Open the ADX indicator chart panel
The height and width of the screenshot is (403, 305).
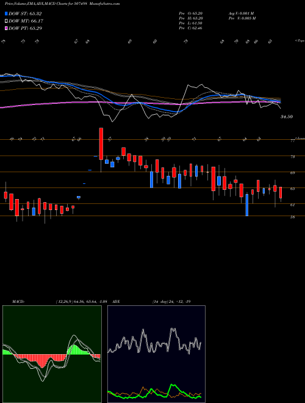156,354
